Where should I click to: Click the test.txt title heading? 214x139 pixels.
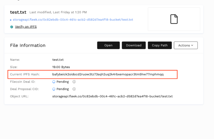18,12
